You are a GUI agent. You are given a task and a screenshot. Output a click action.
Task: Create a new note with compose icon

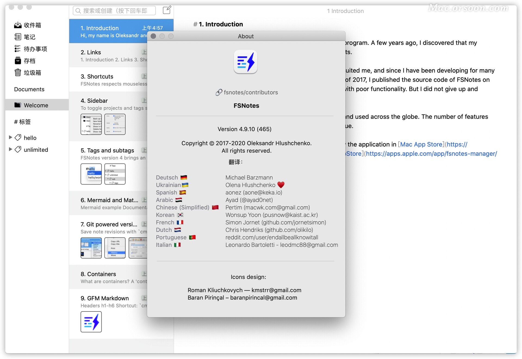pos(167,10)
